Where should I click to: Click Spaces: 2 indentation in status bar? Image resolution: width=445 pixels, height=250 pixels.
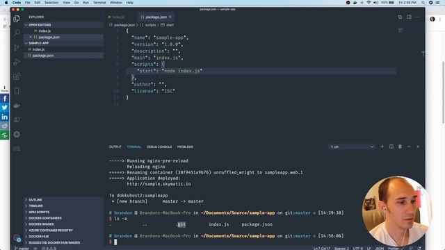341,249
